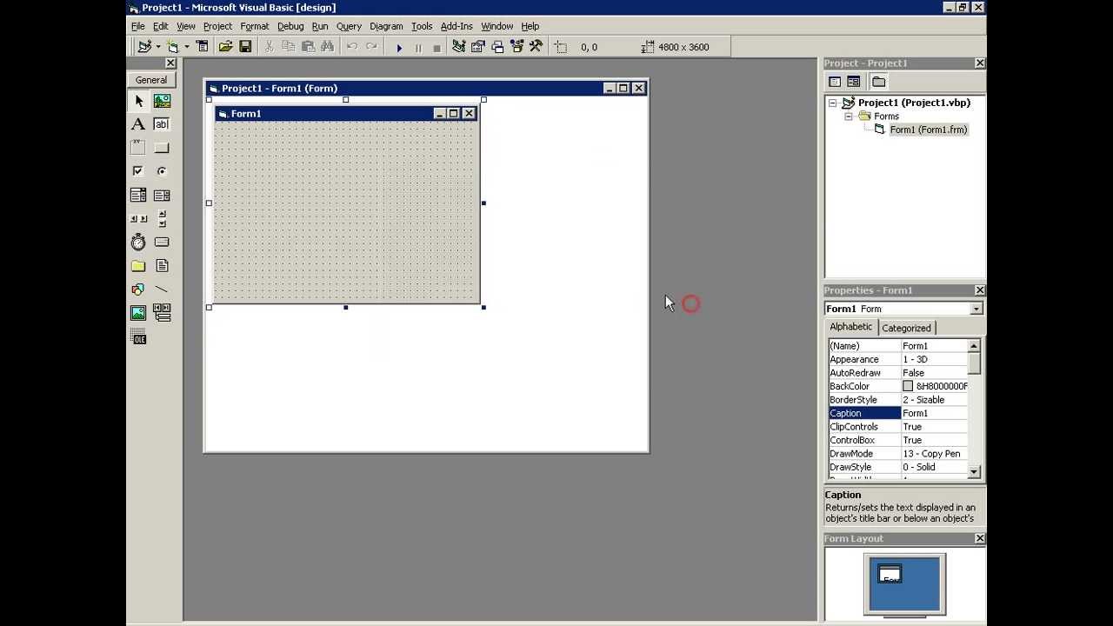Select the Line control tool
This screenshot has height=626, width=1113.
pyautogui.click(x=162, y=289)
